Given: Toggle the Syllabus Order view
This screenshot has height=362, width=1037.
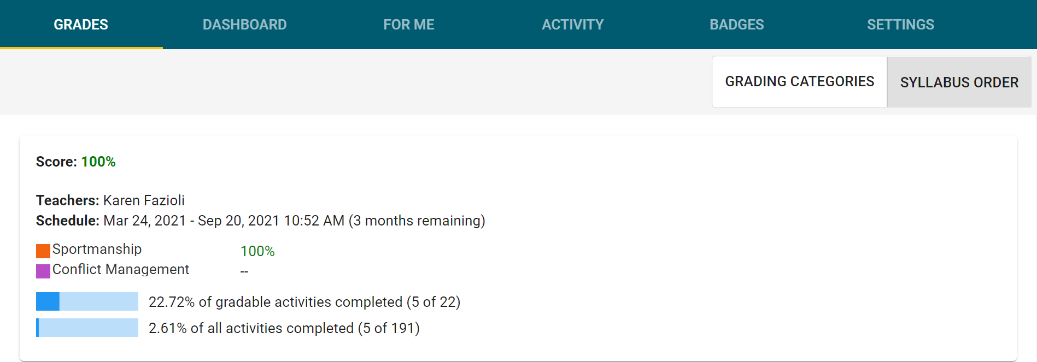Looking at the screenshot, I should point(959,82).
